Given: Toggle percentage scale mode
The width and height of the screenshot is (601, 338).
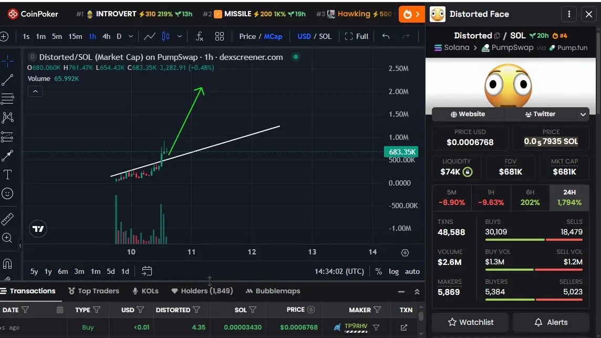Looking at the screenshot, I should (379, 271).
